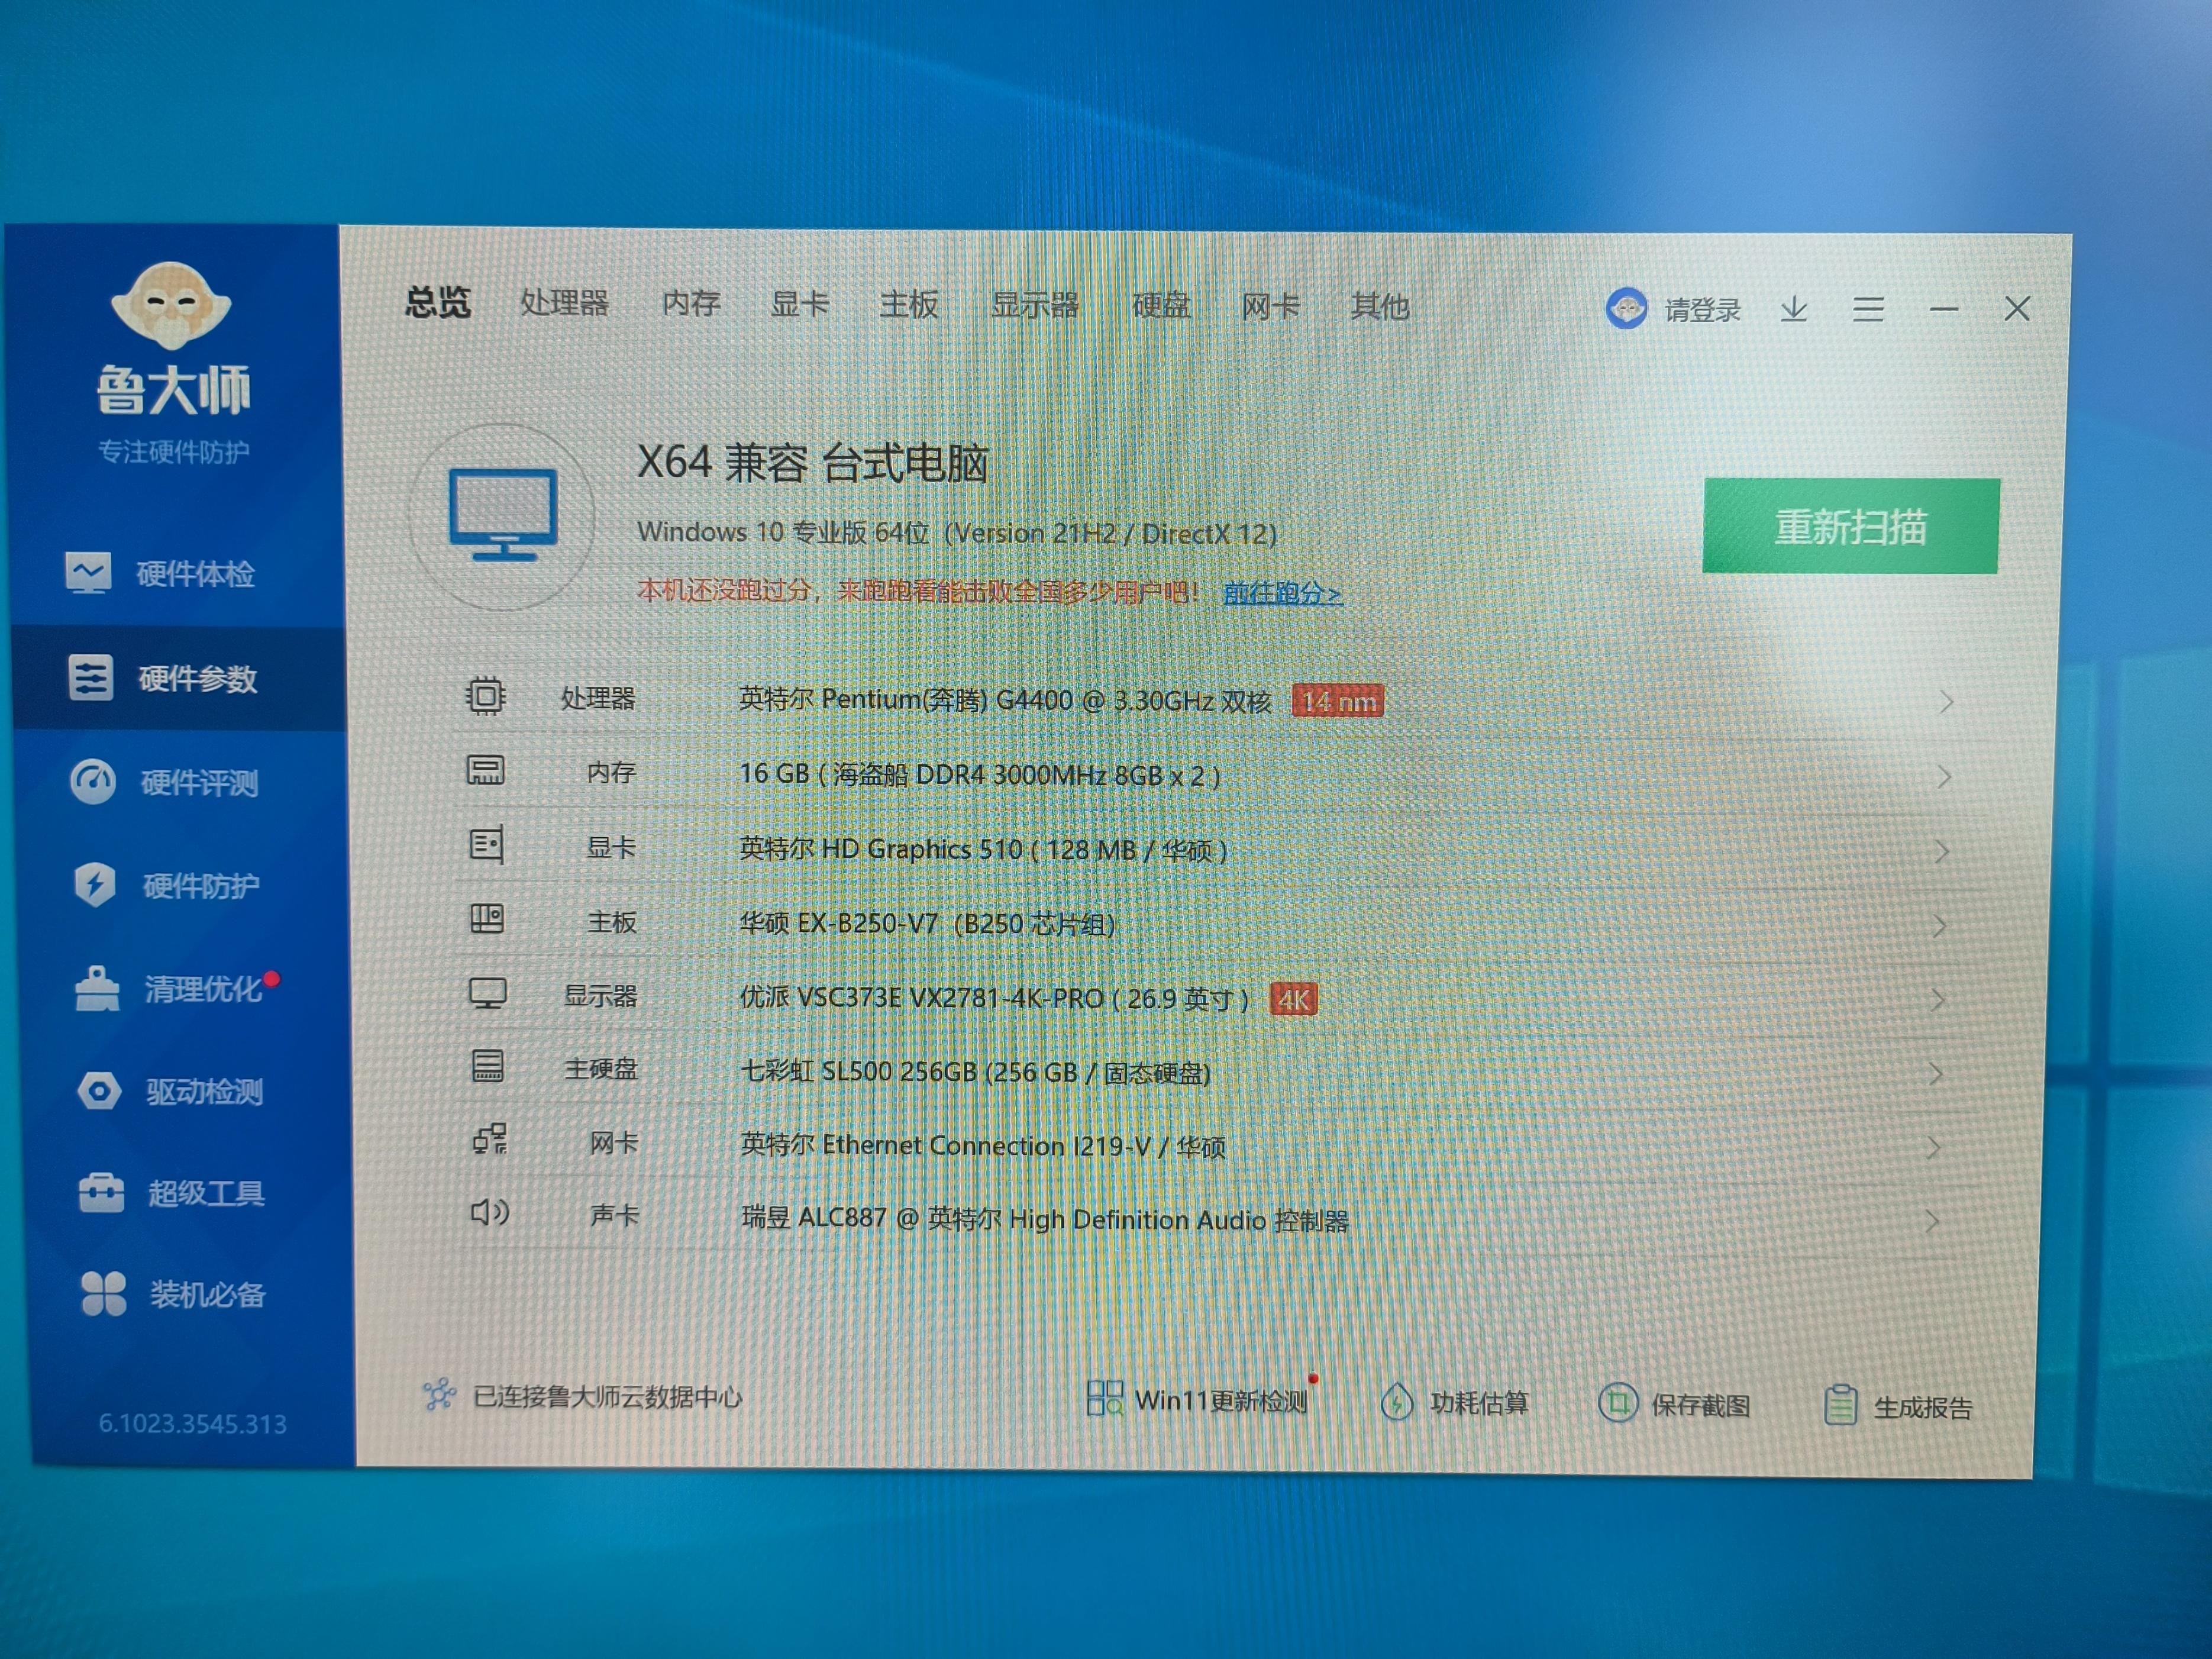Click the login avatar icon
Screen dimensions: 2212x1659
coord(1626,308)
